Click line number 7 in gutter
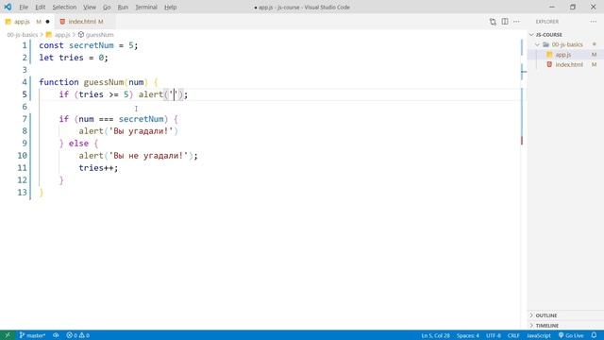Viewport: 604px width, 340px height. point(25,119)
